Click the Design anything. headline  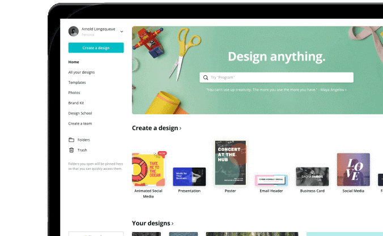coord(276,57)
